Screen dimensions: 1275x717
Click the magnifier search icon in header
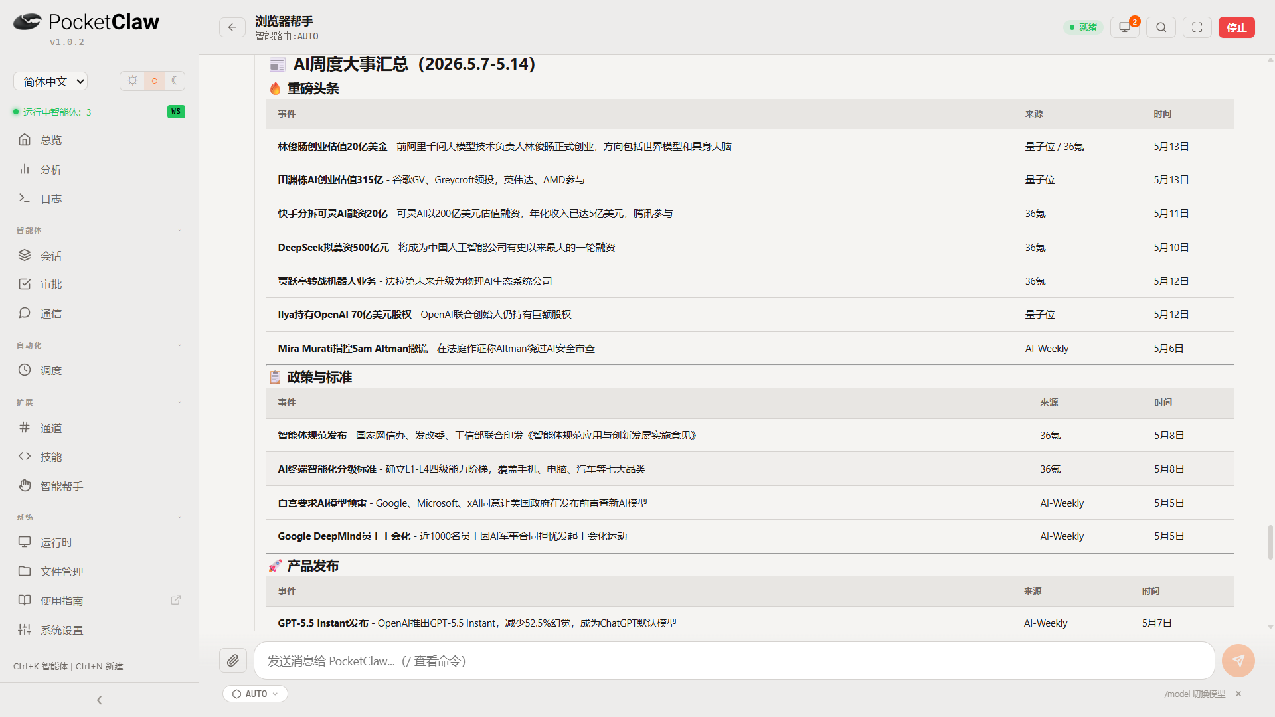tap(1161, 27)
